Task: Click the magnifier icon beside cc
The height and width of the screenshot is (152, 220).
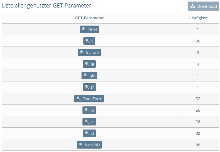Action: click(87, 122)
